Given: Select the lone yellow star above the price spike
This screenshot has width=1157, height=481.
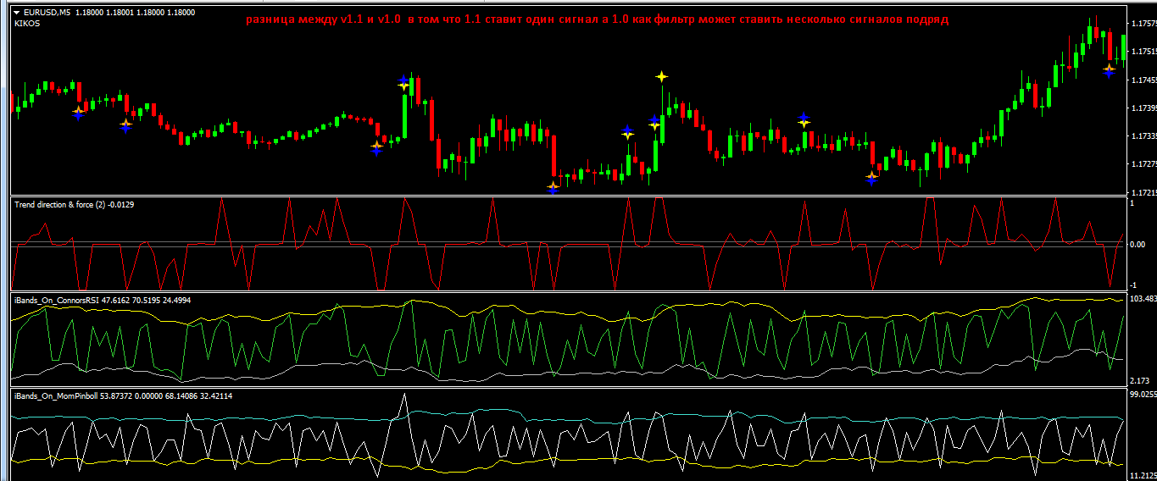Looking at the screenshot, I should point(661,76).
